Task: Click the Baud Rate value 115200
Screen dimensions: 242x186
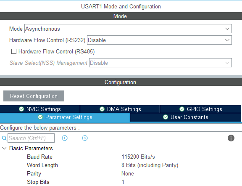Action: (138, 157)
